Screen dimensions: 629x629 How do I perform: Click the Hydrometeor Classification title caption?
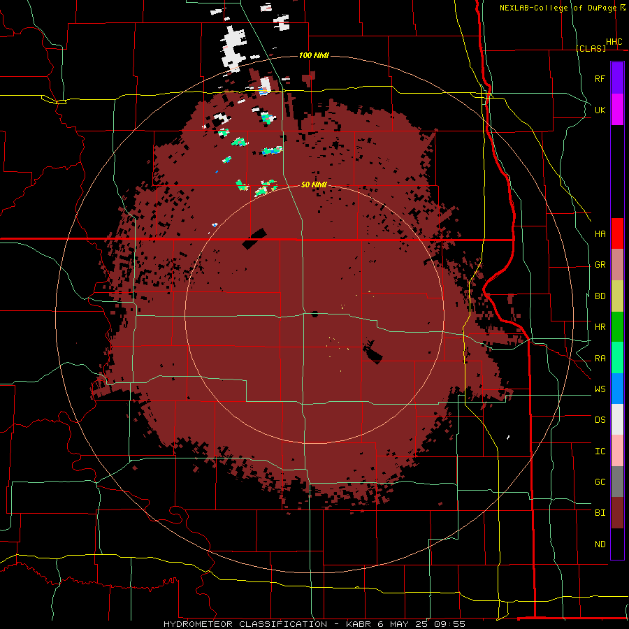314,624
